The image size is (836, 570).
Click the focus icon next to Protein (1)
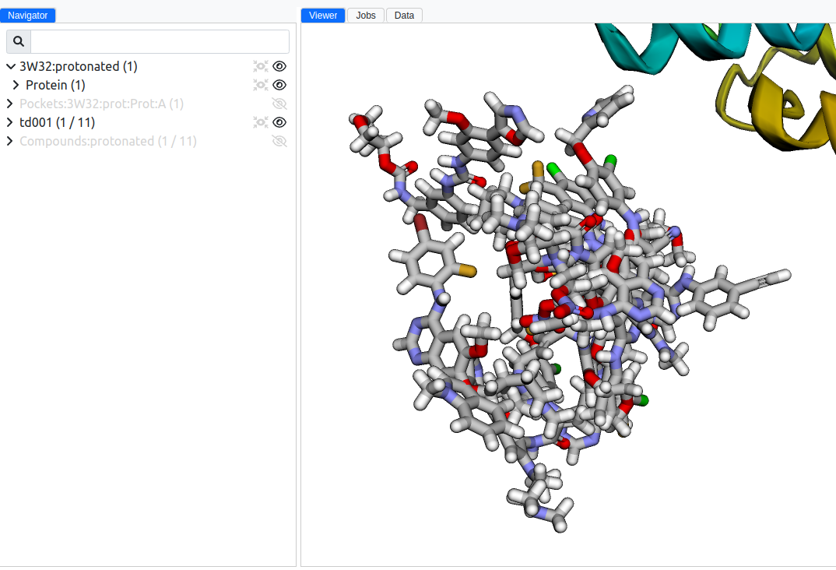pos(260,85)
